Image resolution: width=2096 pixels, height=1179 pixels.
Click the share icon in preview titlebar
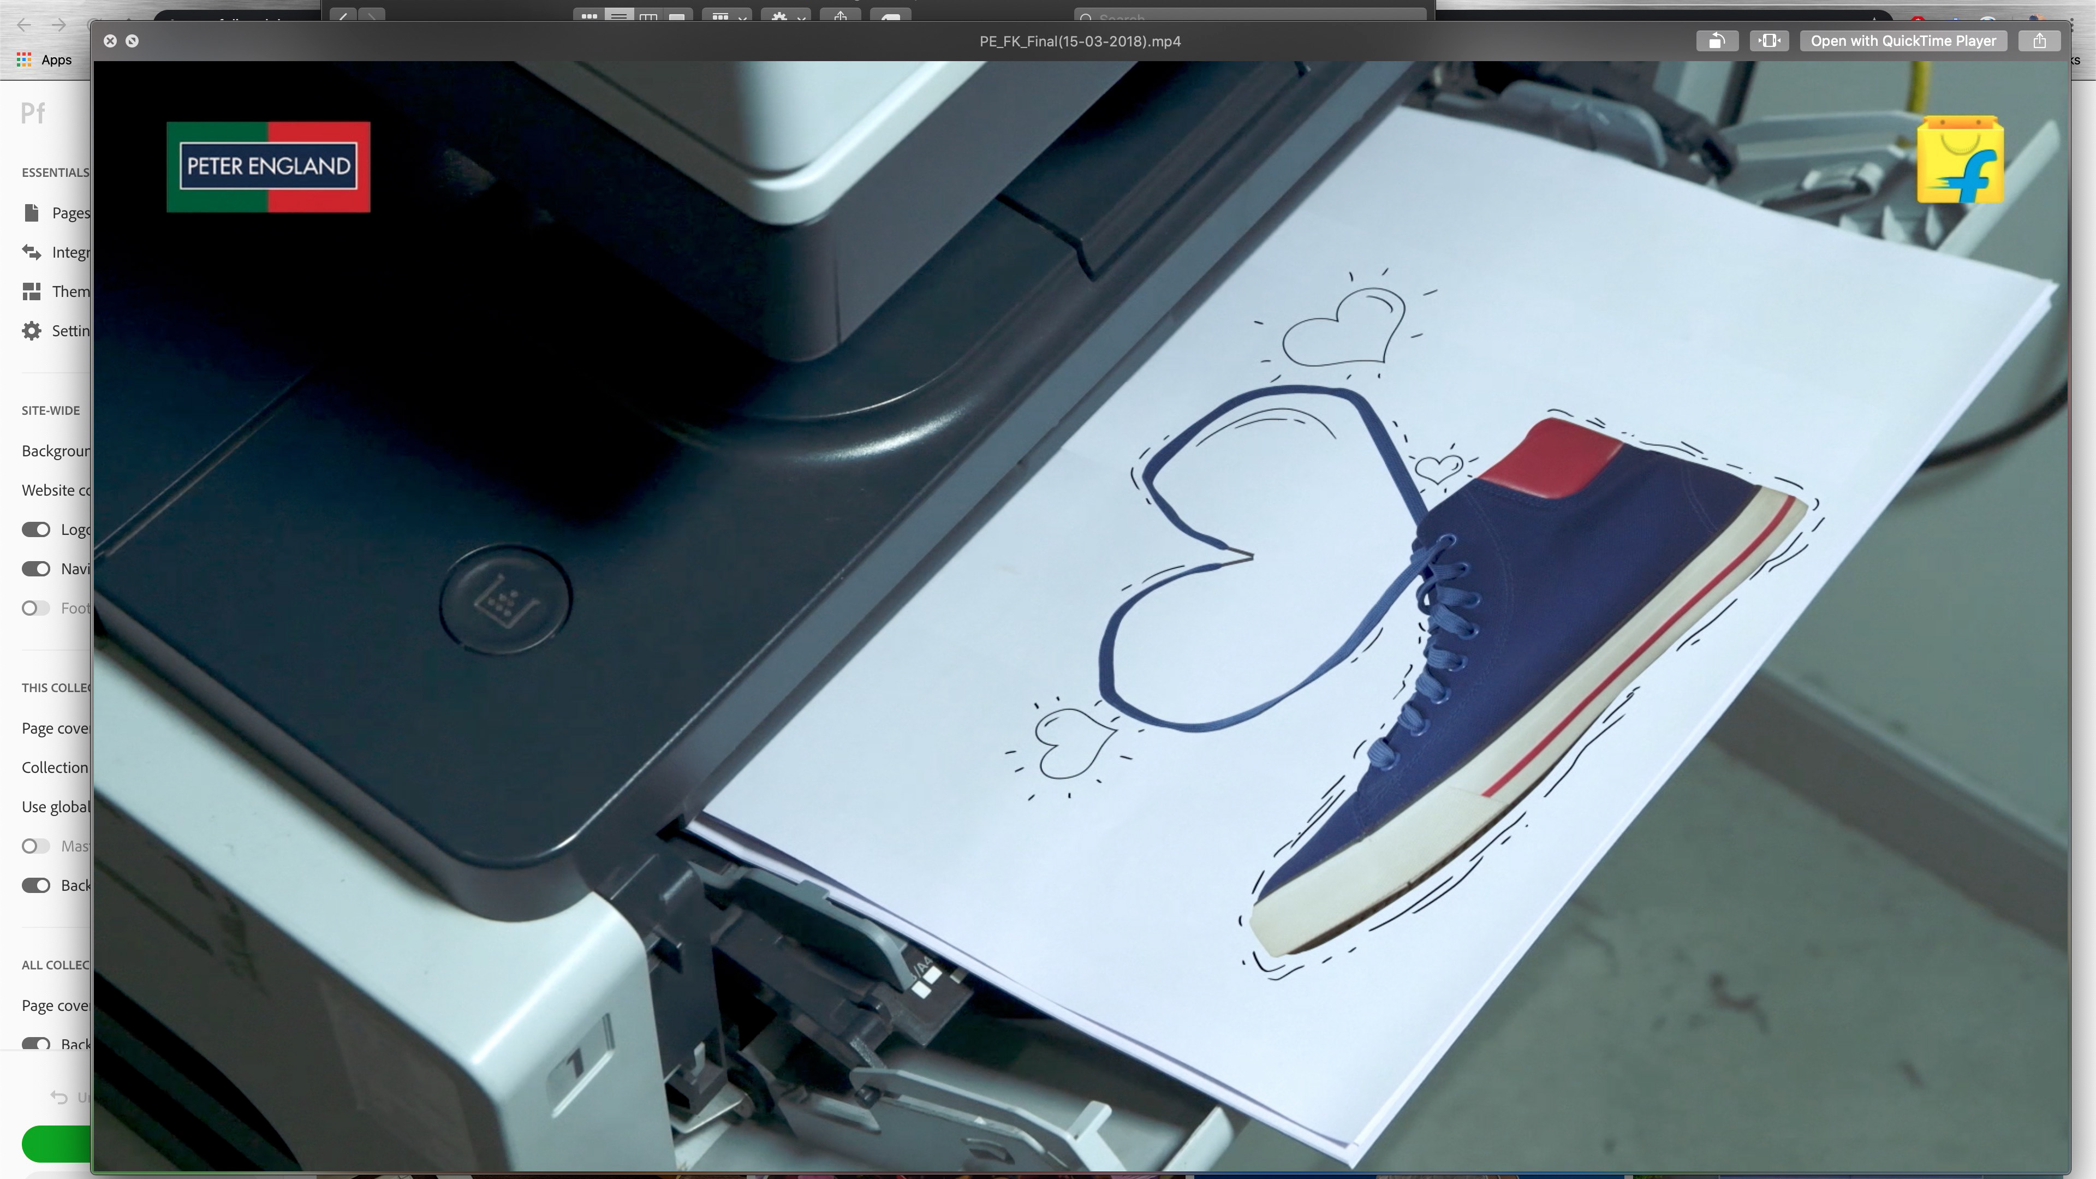tap(2039, 41)
